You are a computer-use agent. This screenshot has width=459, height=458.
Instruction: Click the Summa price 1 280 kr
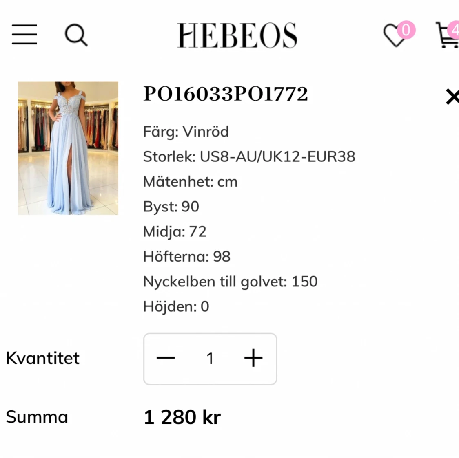pyautogui.click(x=182, y=417)
